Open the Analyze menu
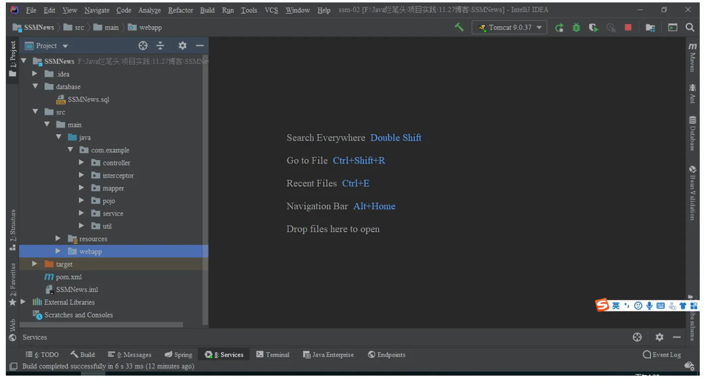Image resolution: width=708 pixels, height=380 pixels. (149, 10)
